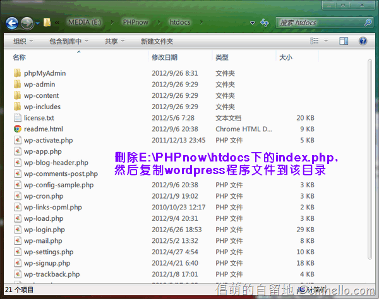
Task: Click the wp-login.php file name
Action: 44,230
